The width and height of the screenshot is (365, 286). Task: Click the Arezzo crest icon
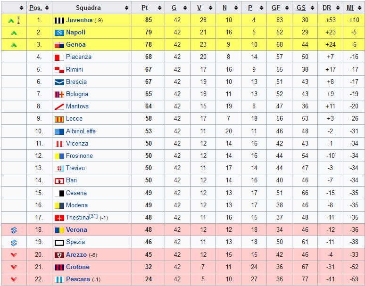click(x=59, y=255)
